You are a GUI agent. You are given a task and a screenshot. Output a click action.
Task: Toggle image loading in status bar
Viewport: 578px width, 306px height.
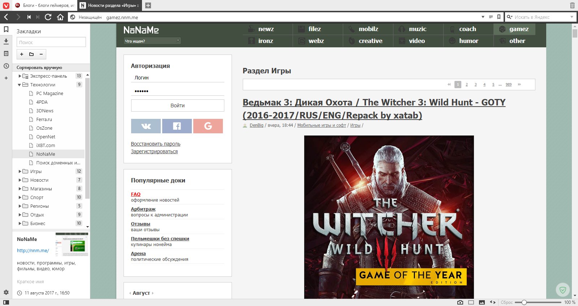tap(482, 302)
